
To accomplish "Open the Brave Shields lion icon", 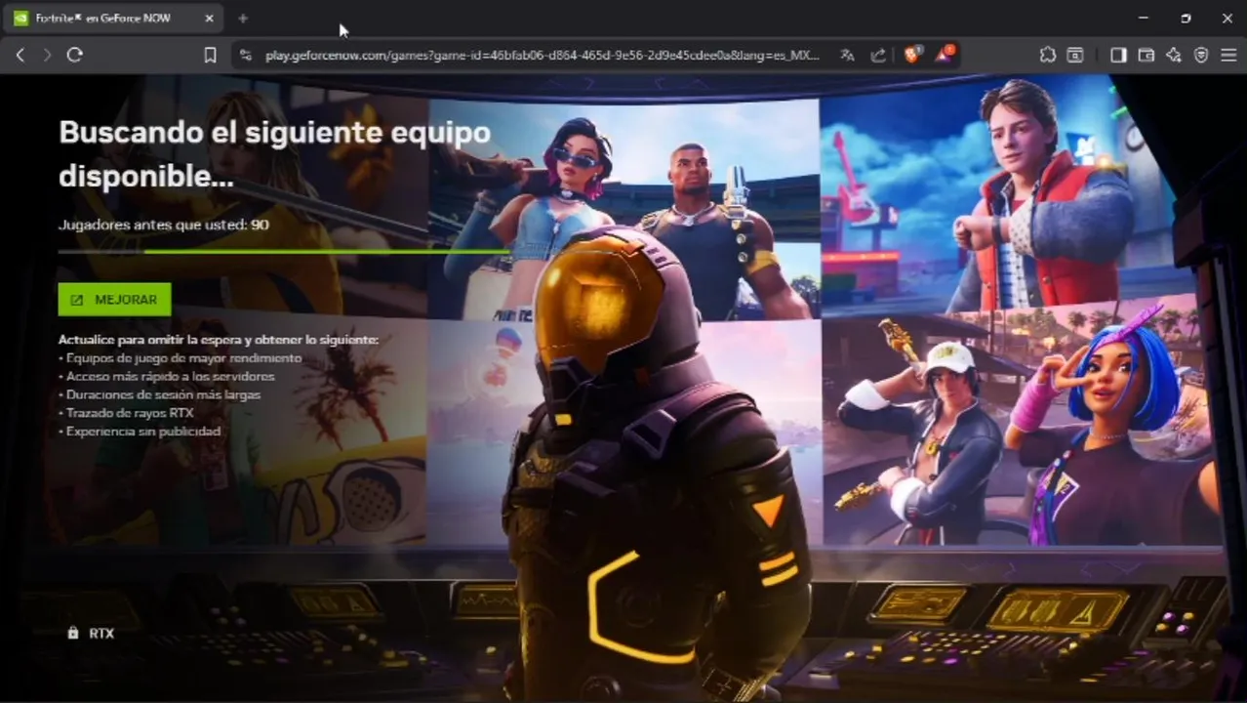I will coord(911,55).
